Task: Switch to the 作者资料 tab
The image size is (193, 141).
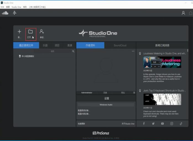Action: 90,45
